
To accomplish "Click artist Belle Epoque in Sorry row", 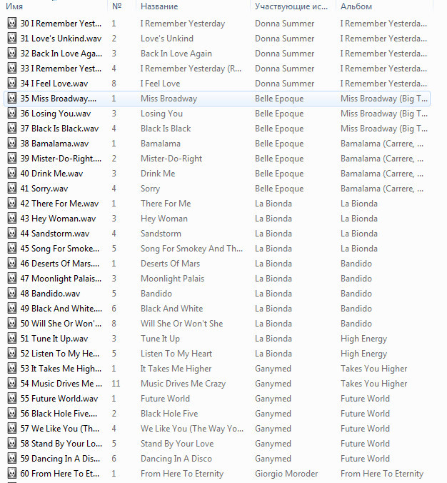I will pyautogui.click(x=279, y=189).
